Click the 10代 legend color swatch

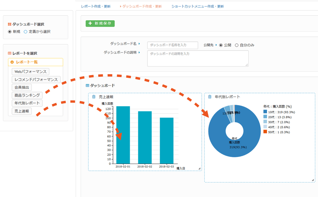(x=265, y=112)
